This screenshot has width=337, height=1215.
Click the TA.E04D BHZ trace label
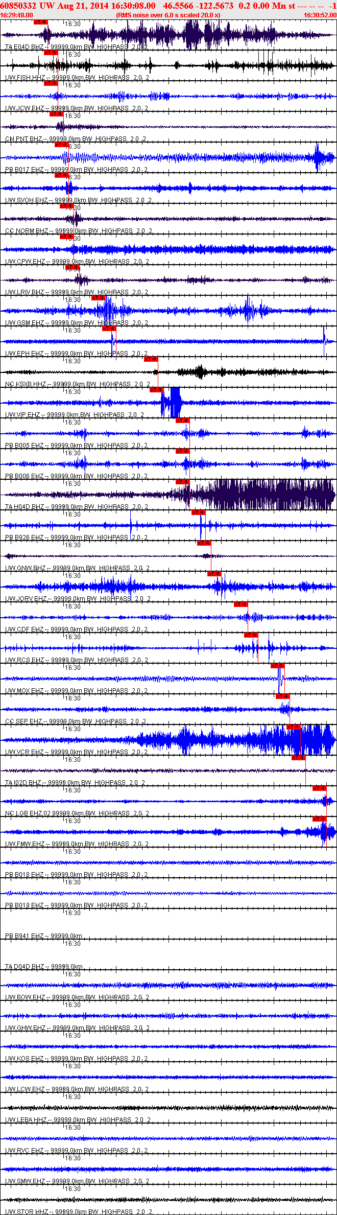[76, 47]
